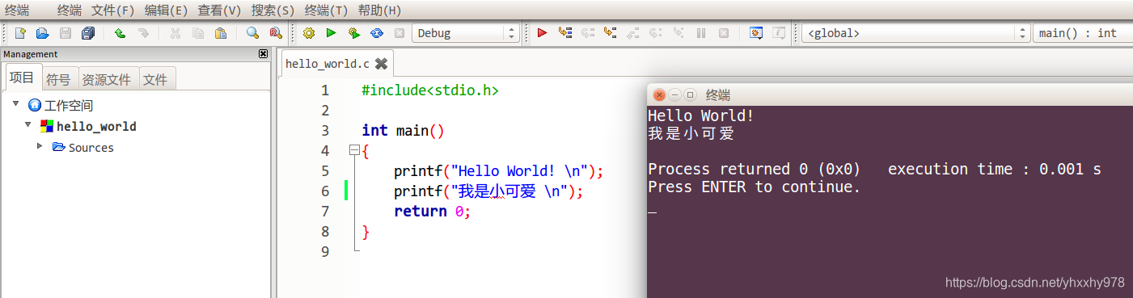The image size is (1133, 298).
Task: Close the Management panel
Action: [x=263, y=53]
